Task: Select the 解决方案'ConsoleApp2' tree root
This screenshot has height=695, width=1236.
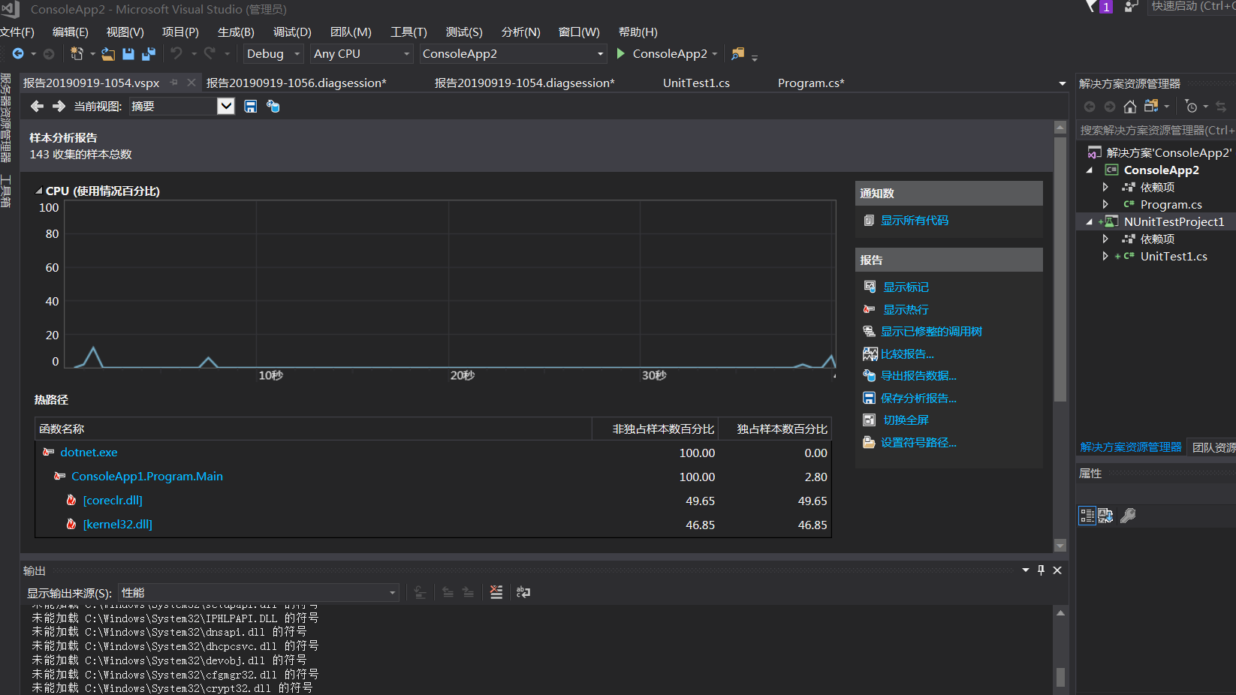Action: coord(1168,153)
